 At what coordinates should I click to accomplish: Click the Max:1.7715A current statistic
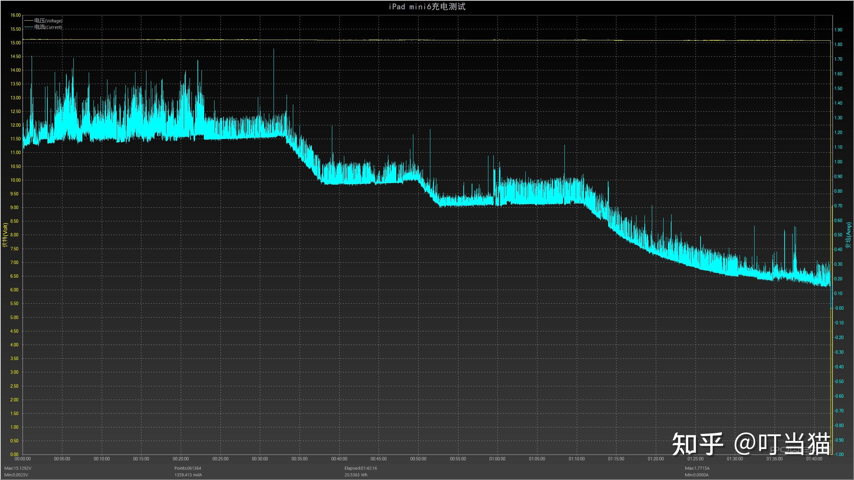[697, 468]
